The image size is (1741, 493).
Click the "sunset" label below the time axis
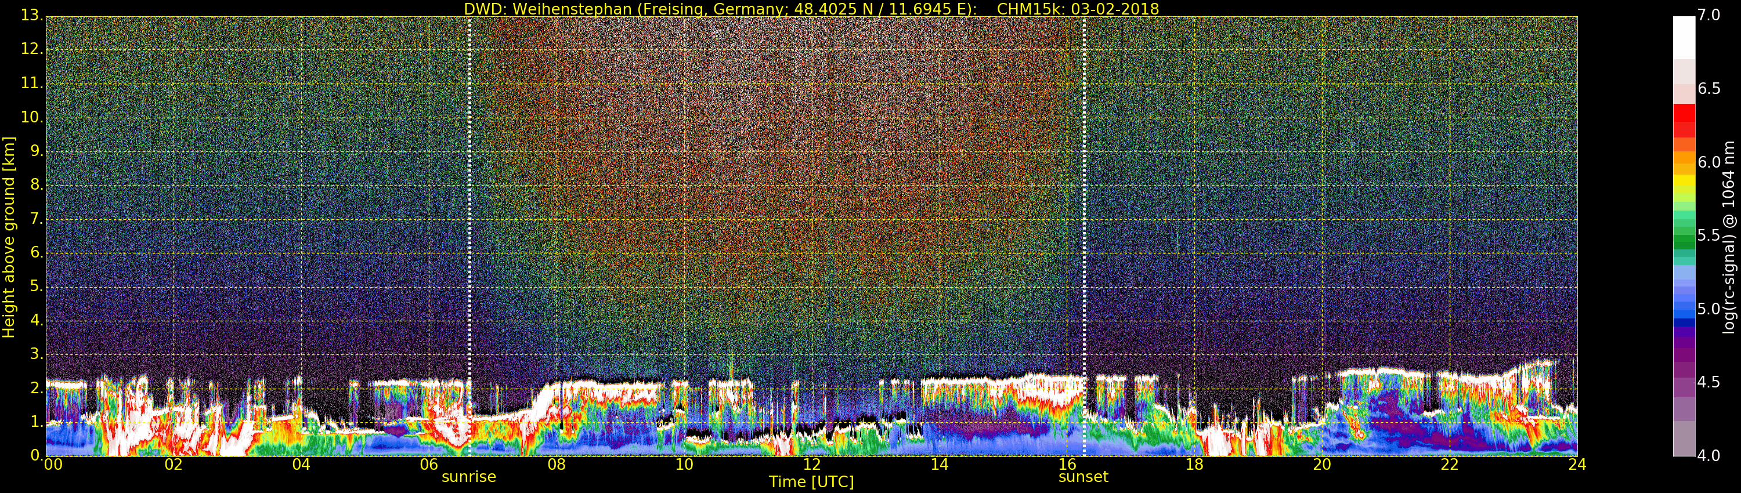1083,477
